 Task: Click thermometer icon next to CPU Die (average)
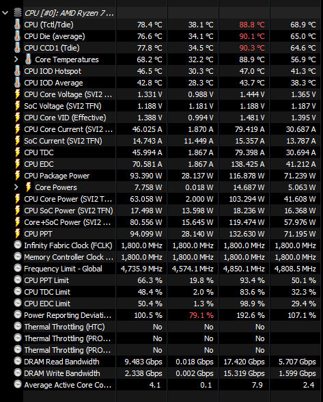(18, 36)
